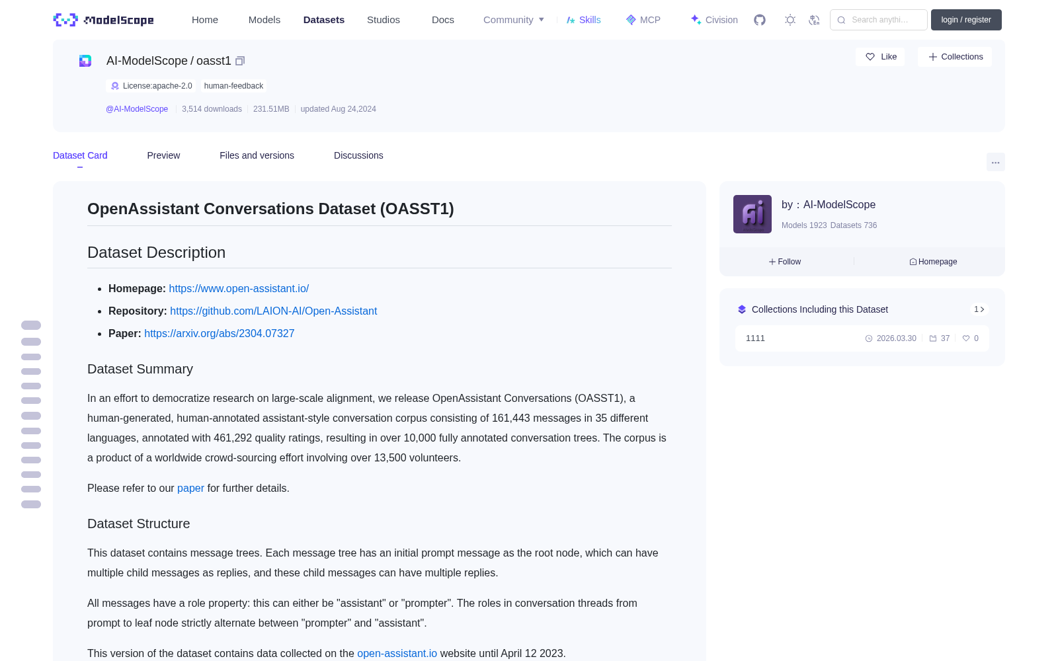Toggle the light/dark theme sun icon
Screen dimensions: 1058x661
790,20
